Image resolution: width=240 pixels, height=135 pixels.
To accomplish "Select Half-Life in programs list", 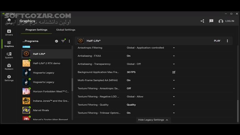I will click(x=46, y=54).
